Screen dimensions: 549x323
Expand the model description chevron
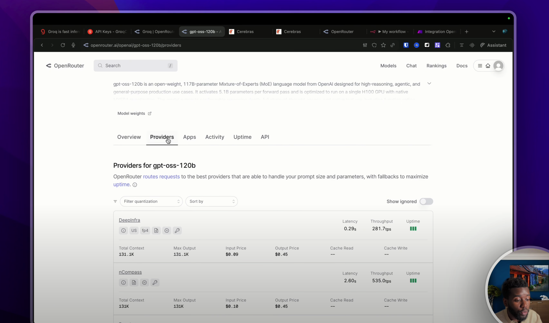coord(429,84)
